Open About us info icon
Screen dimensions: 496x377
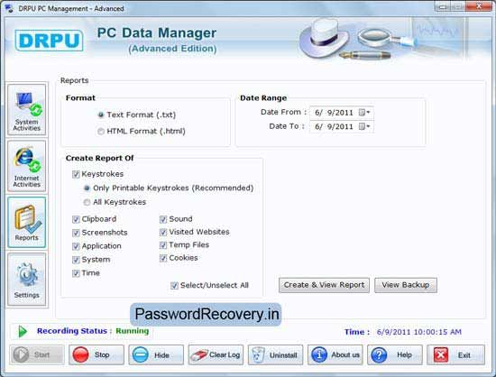tap(319, 354)
